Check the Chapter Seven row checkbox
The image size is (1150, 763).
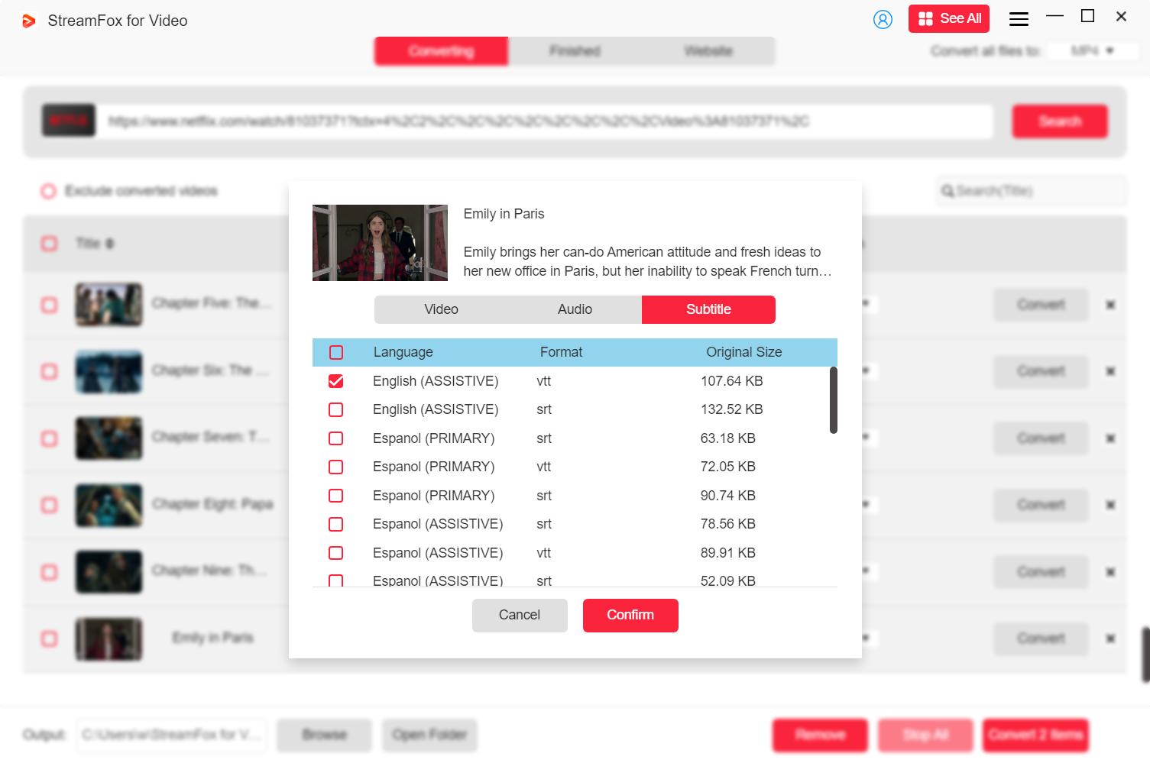50,438
